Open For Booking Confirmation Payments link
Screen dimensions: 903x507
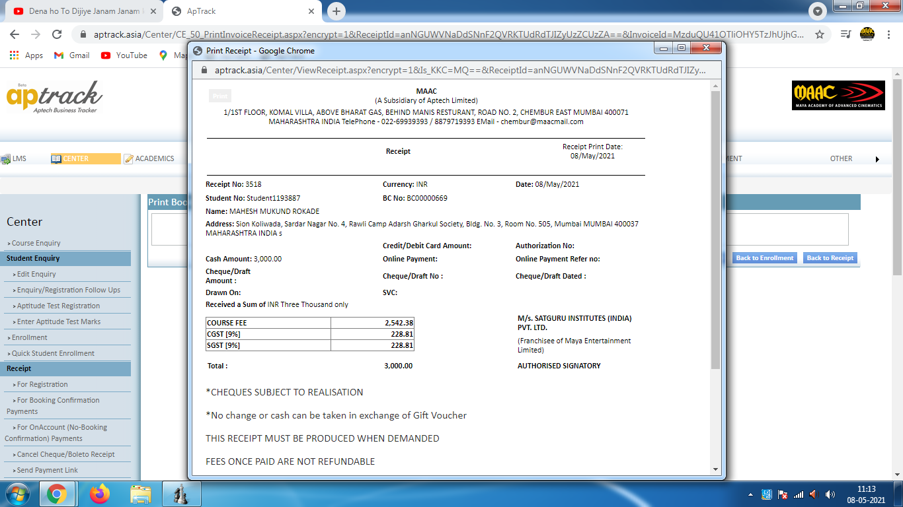(x=54, y=405)
